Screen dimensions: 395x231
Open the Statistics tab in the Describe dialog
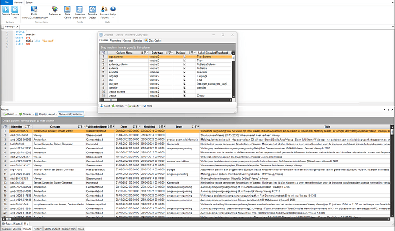[x=138, y=41]
